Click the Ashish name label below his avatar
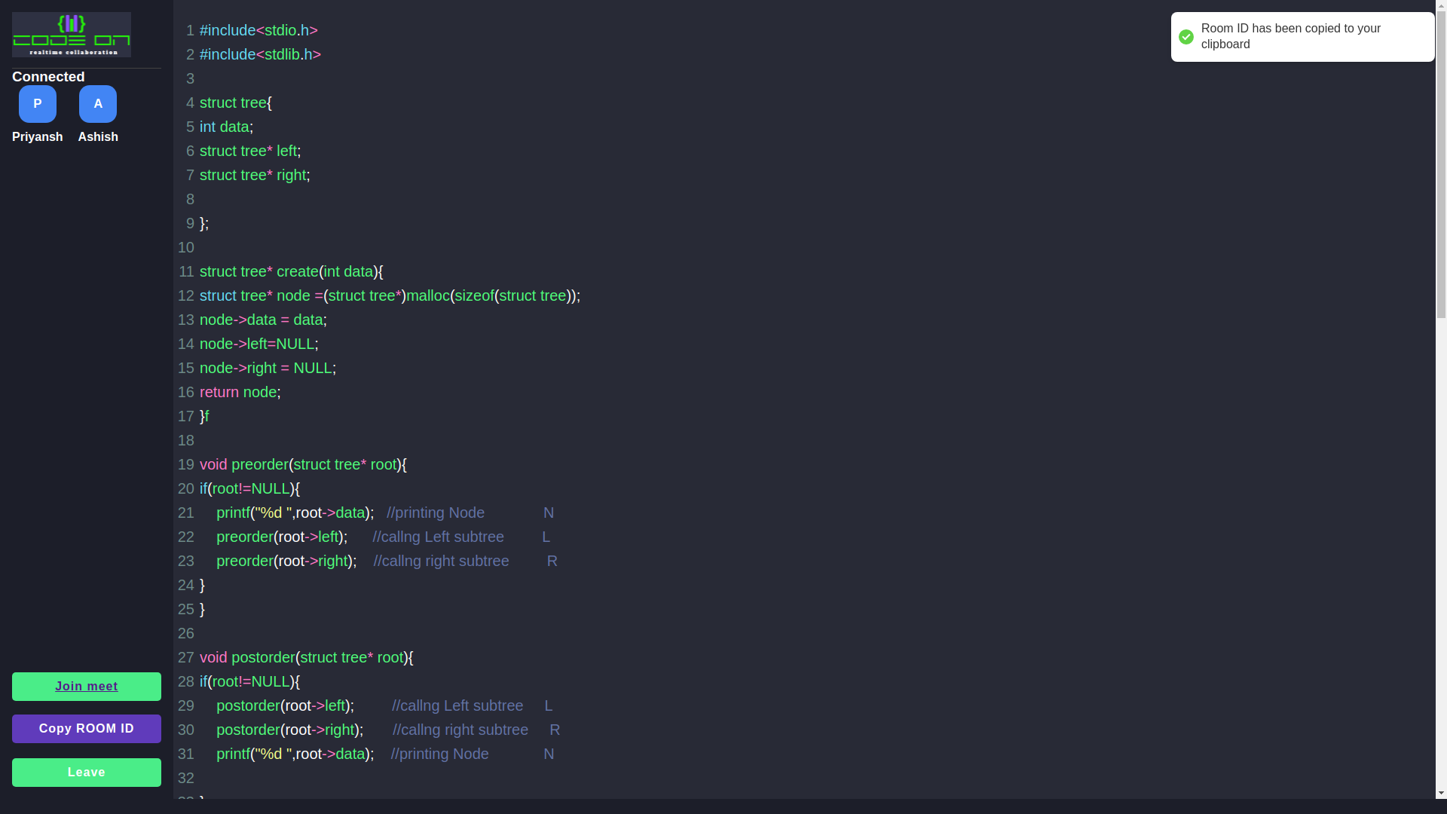This screenshot has width=1447, height=814. 97,136
